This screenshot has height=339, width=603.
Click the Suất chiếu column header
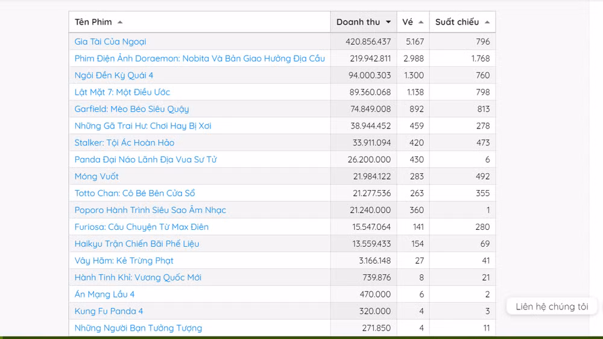(x=457, y=22)
